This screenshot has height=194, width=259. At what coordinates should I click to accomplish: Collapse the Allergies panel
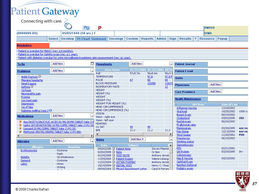92,141
